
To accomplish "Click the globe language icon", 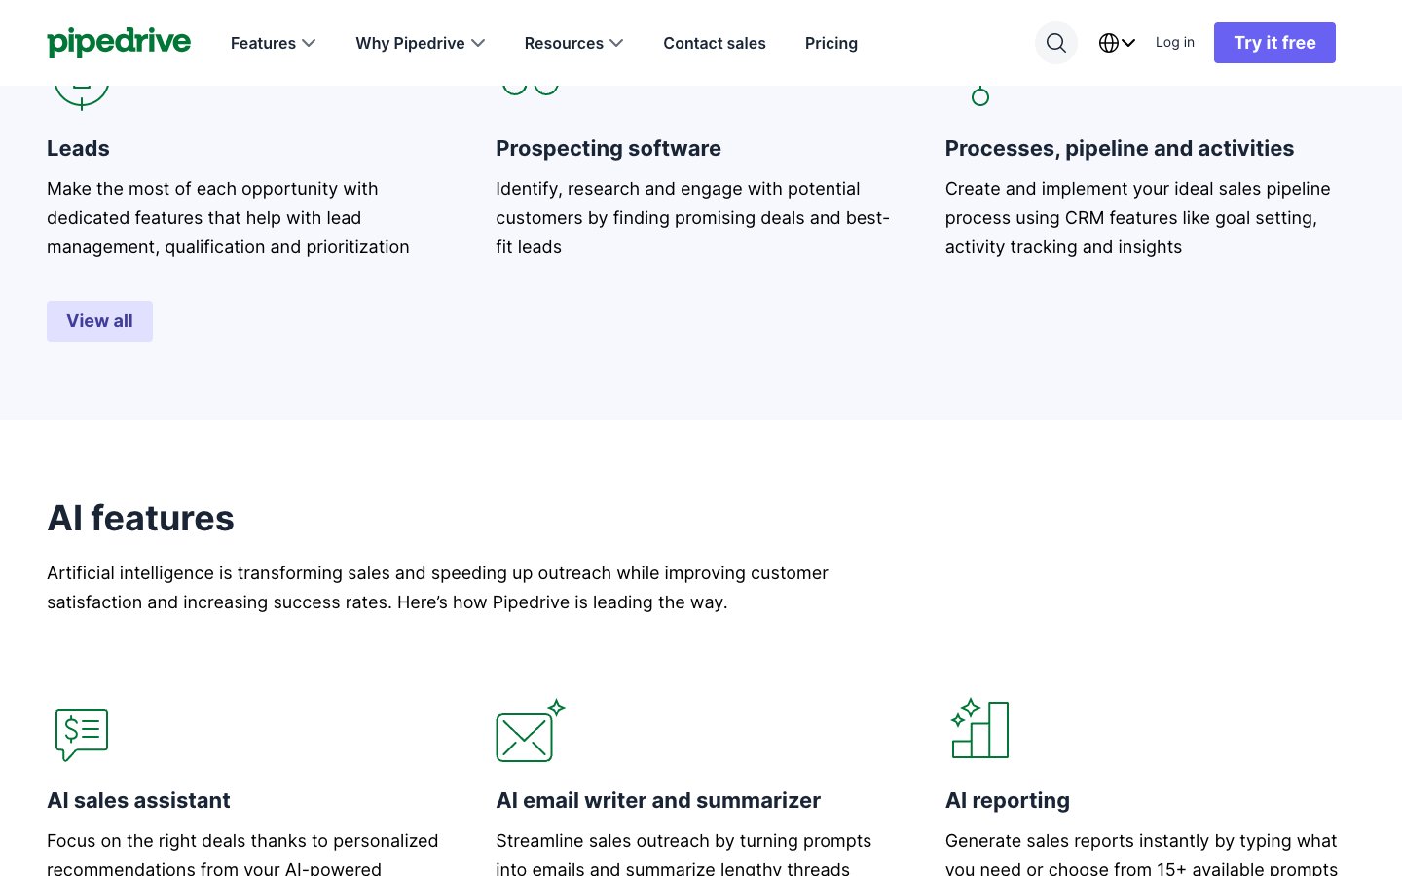I will pyautogui.click(x=1108, y=43).
